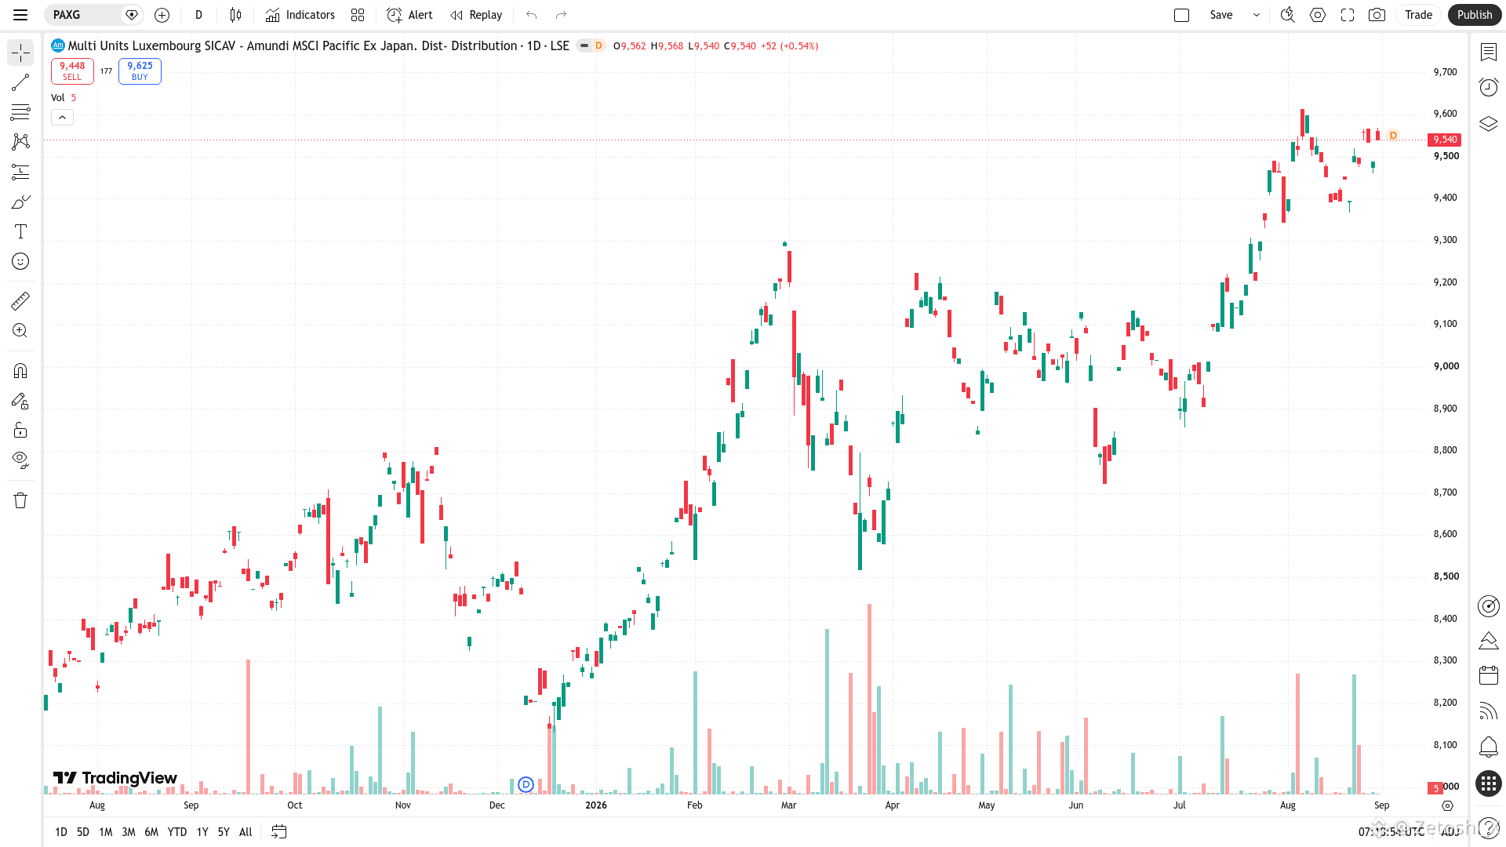
Task: Open the D interval dropdown
Action: pos(198,15)
